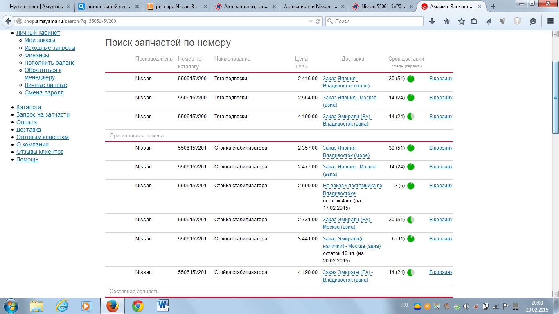Open the Windows Start button
The width and height of the screenshot is (559, 314).
[11, 305]
